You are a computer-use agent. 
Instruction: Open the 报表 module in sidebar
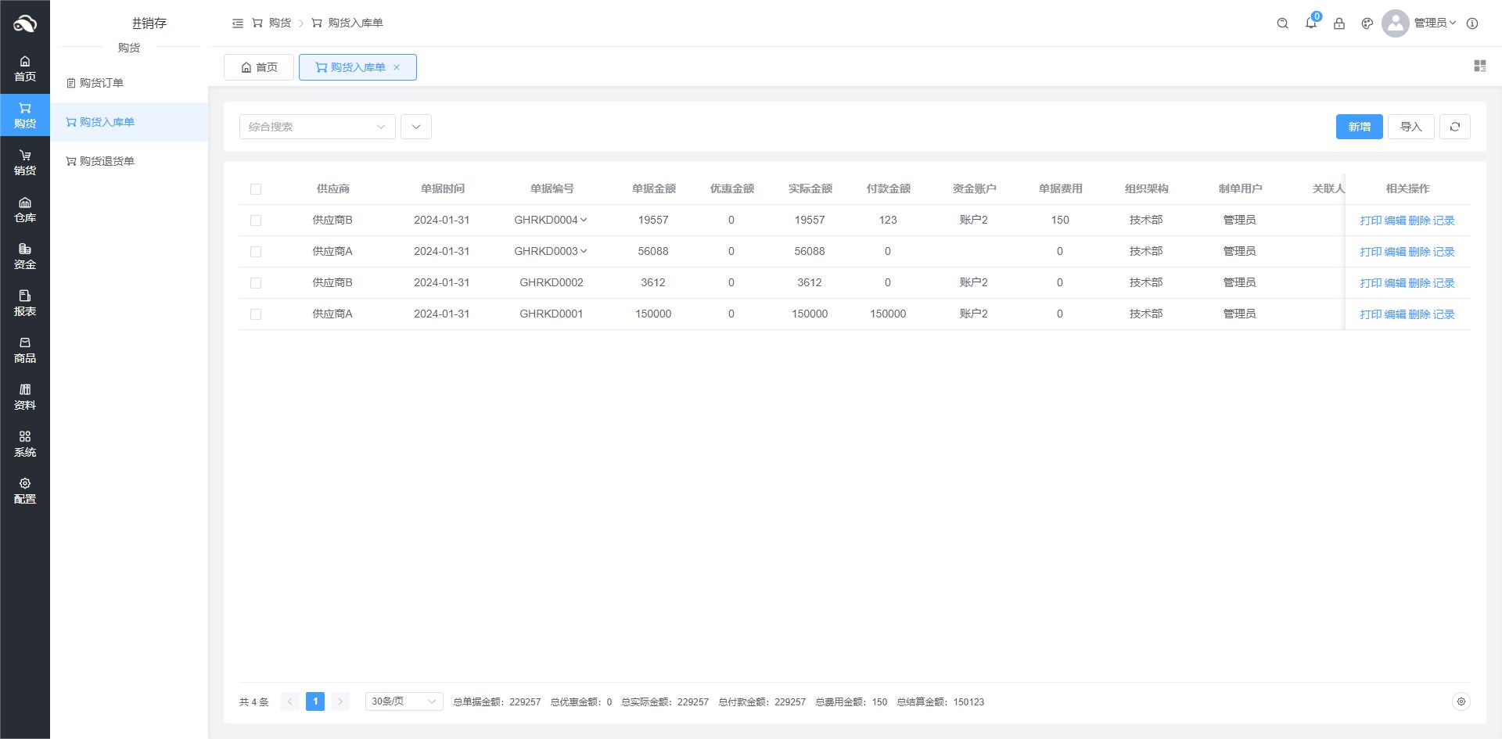point(25,303)
